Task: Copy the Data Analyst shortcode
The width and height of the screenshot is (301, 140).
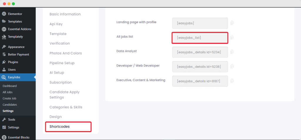Action: tap(232, 52)
